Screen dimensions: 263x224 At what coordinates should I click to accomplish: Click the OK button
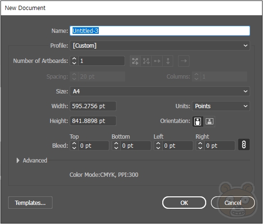click(x=184, y=203)
